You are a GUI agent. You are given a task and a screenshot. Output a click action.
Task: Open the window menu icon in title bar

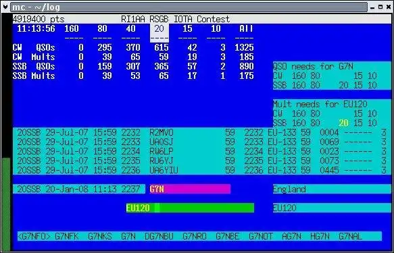pyautogui.click(x=5, y=7)
